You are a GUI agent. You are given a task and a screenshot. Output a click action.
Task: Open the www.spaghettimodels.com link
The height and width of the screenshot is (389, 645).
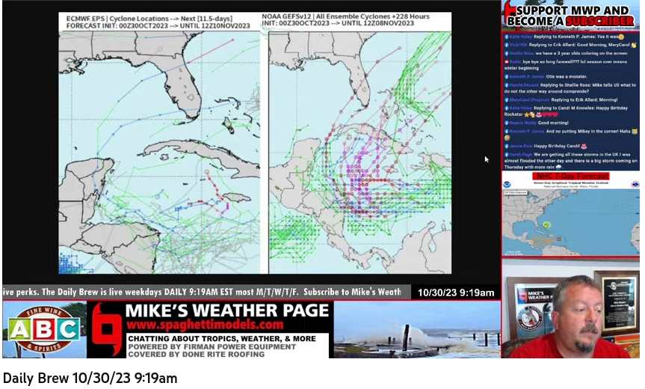[x=205, y=325]
